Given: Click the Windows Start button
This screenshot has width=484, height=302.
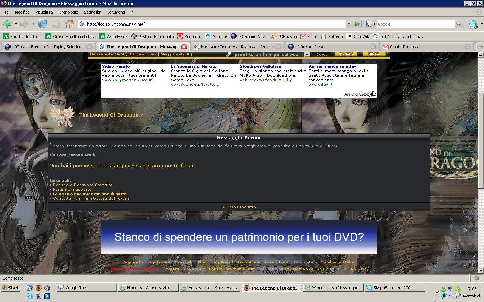Looking at the screenshot, I should click(11, 288).
